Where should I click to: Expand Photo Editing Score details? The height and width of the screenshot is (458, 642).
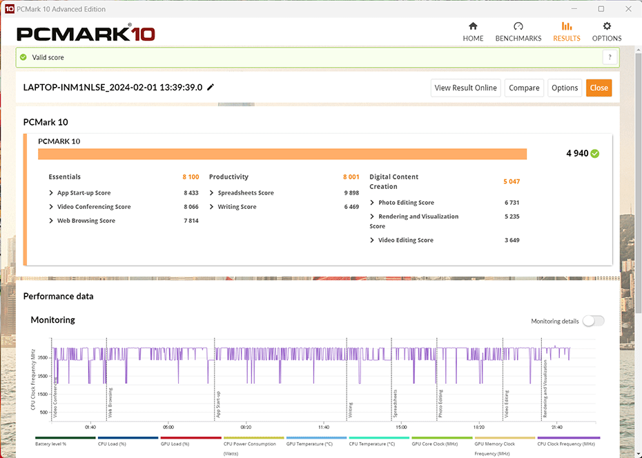373,203
